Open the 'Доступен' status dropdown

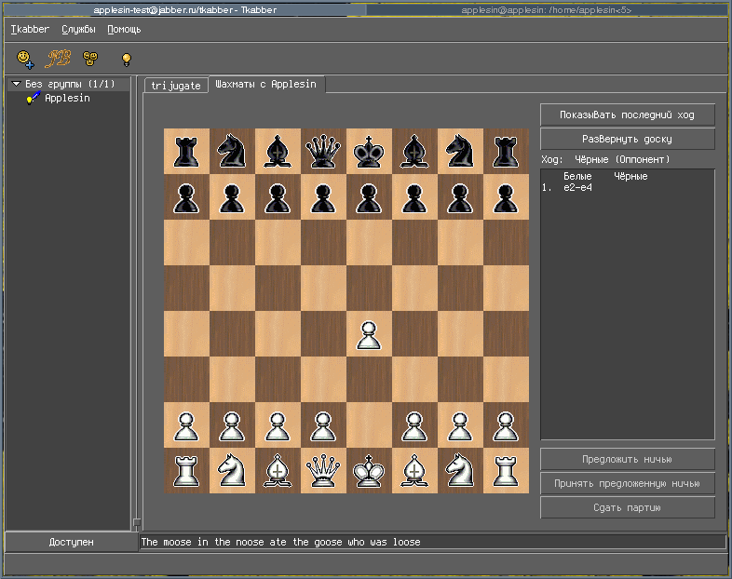71,542
